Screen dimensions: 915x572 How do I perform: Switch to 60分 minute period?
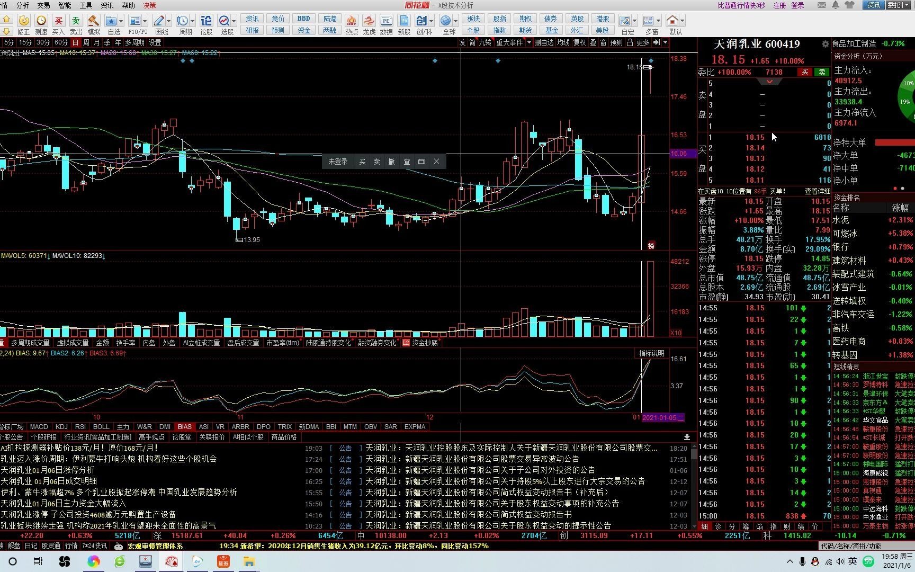click(x=61, y=42)
